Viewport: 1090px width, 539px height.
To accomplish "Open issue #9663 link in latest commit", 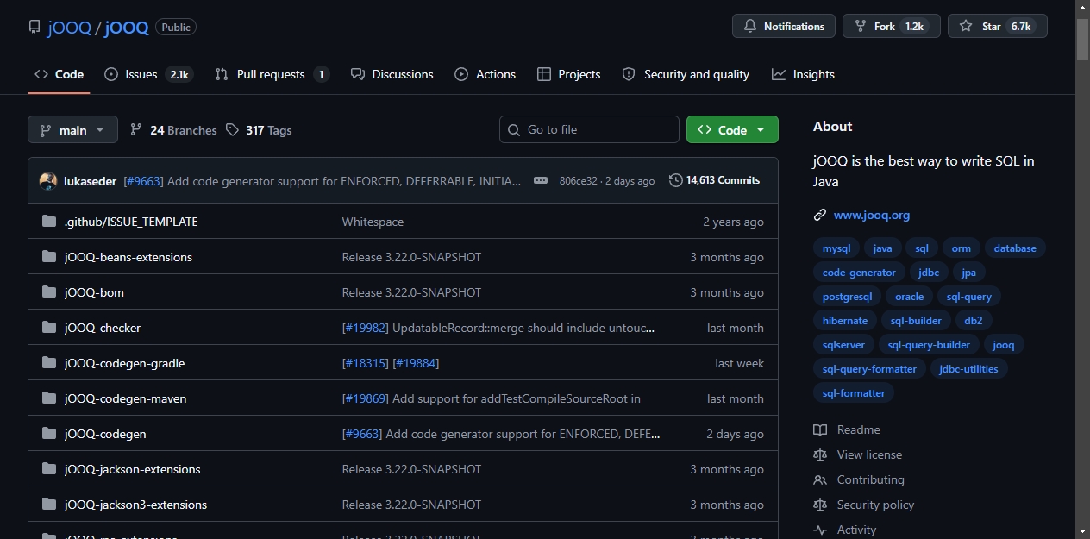I will coord(143,181).
